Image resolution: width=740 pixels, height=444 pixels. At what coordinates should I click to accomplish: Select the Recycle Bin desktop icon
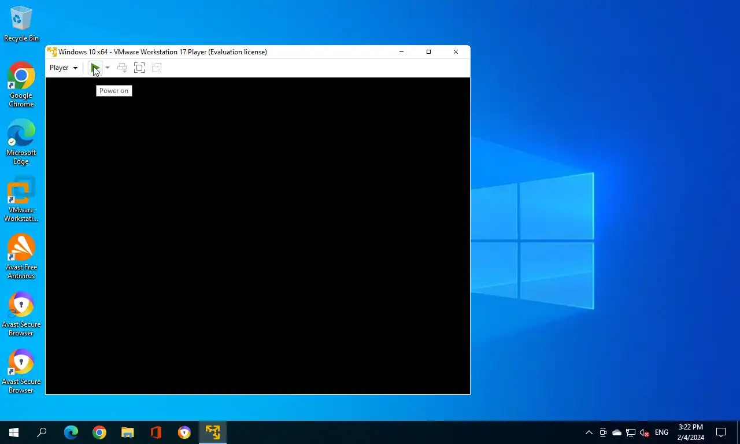(x=21, y=24)
